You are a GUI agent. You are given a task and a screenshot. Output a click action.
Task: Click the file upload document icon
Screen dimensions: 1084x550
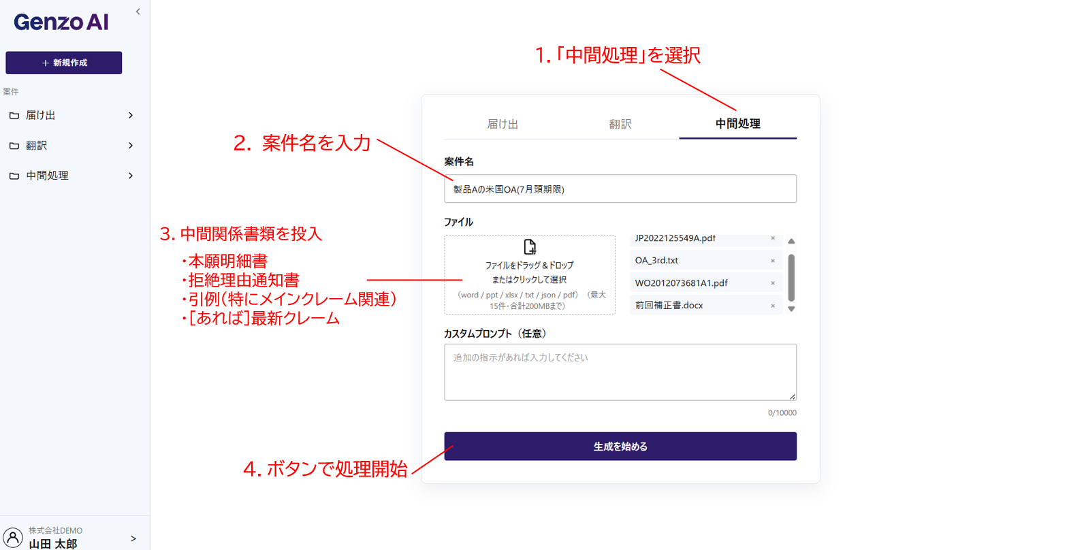pos(530,246)
